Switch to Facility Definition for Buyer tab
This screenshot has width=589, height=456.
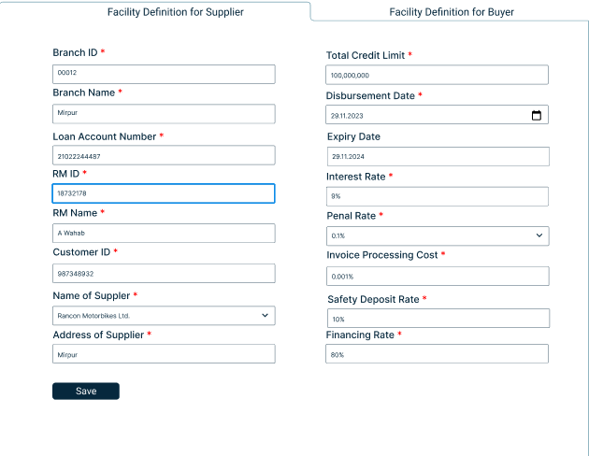[x=452, y=12]
